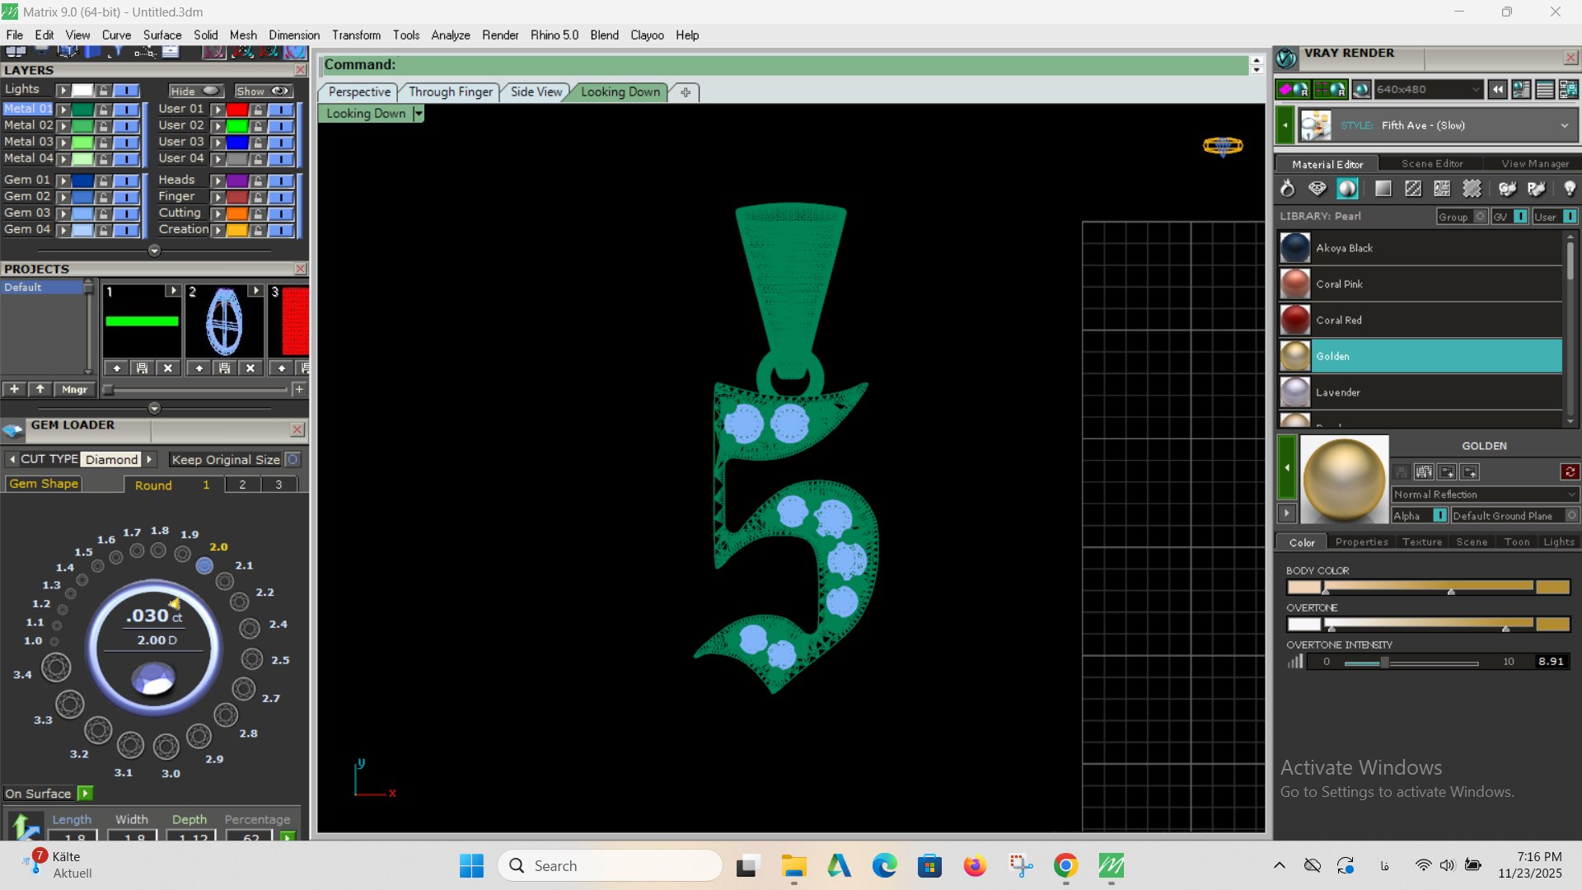Choose gem shape tab 2
The width and height of the screenshot is (1582, 890).
pos(242,485)
